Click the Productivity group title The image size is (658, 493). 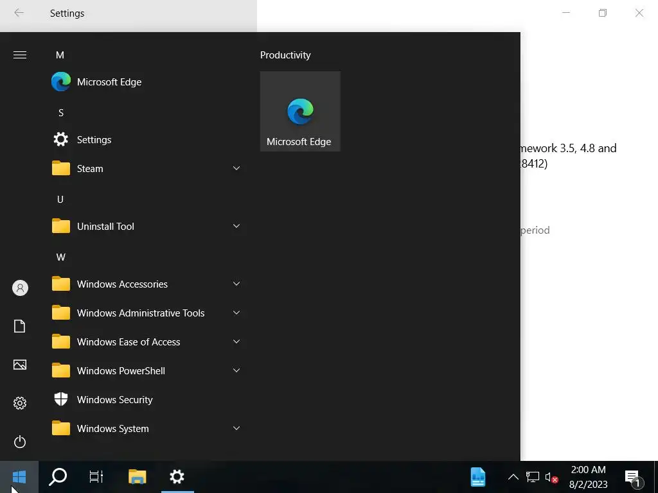coord(285,55)
